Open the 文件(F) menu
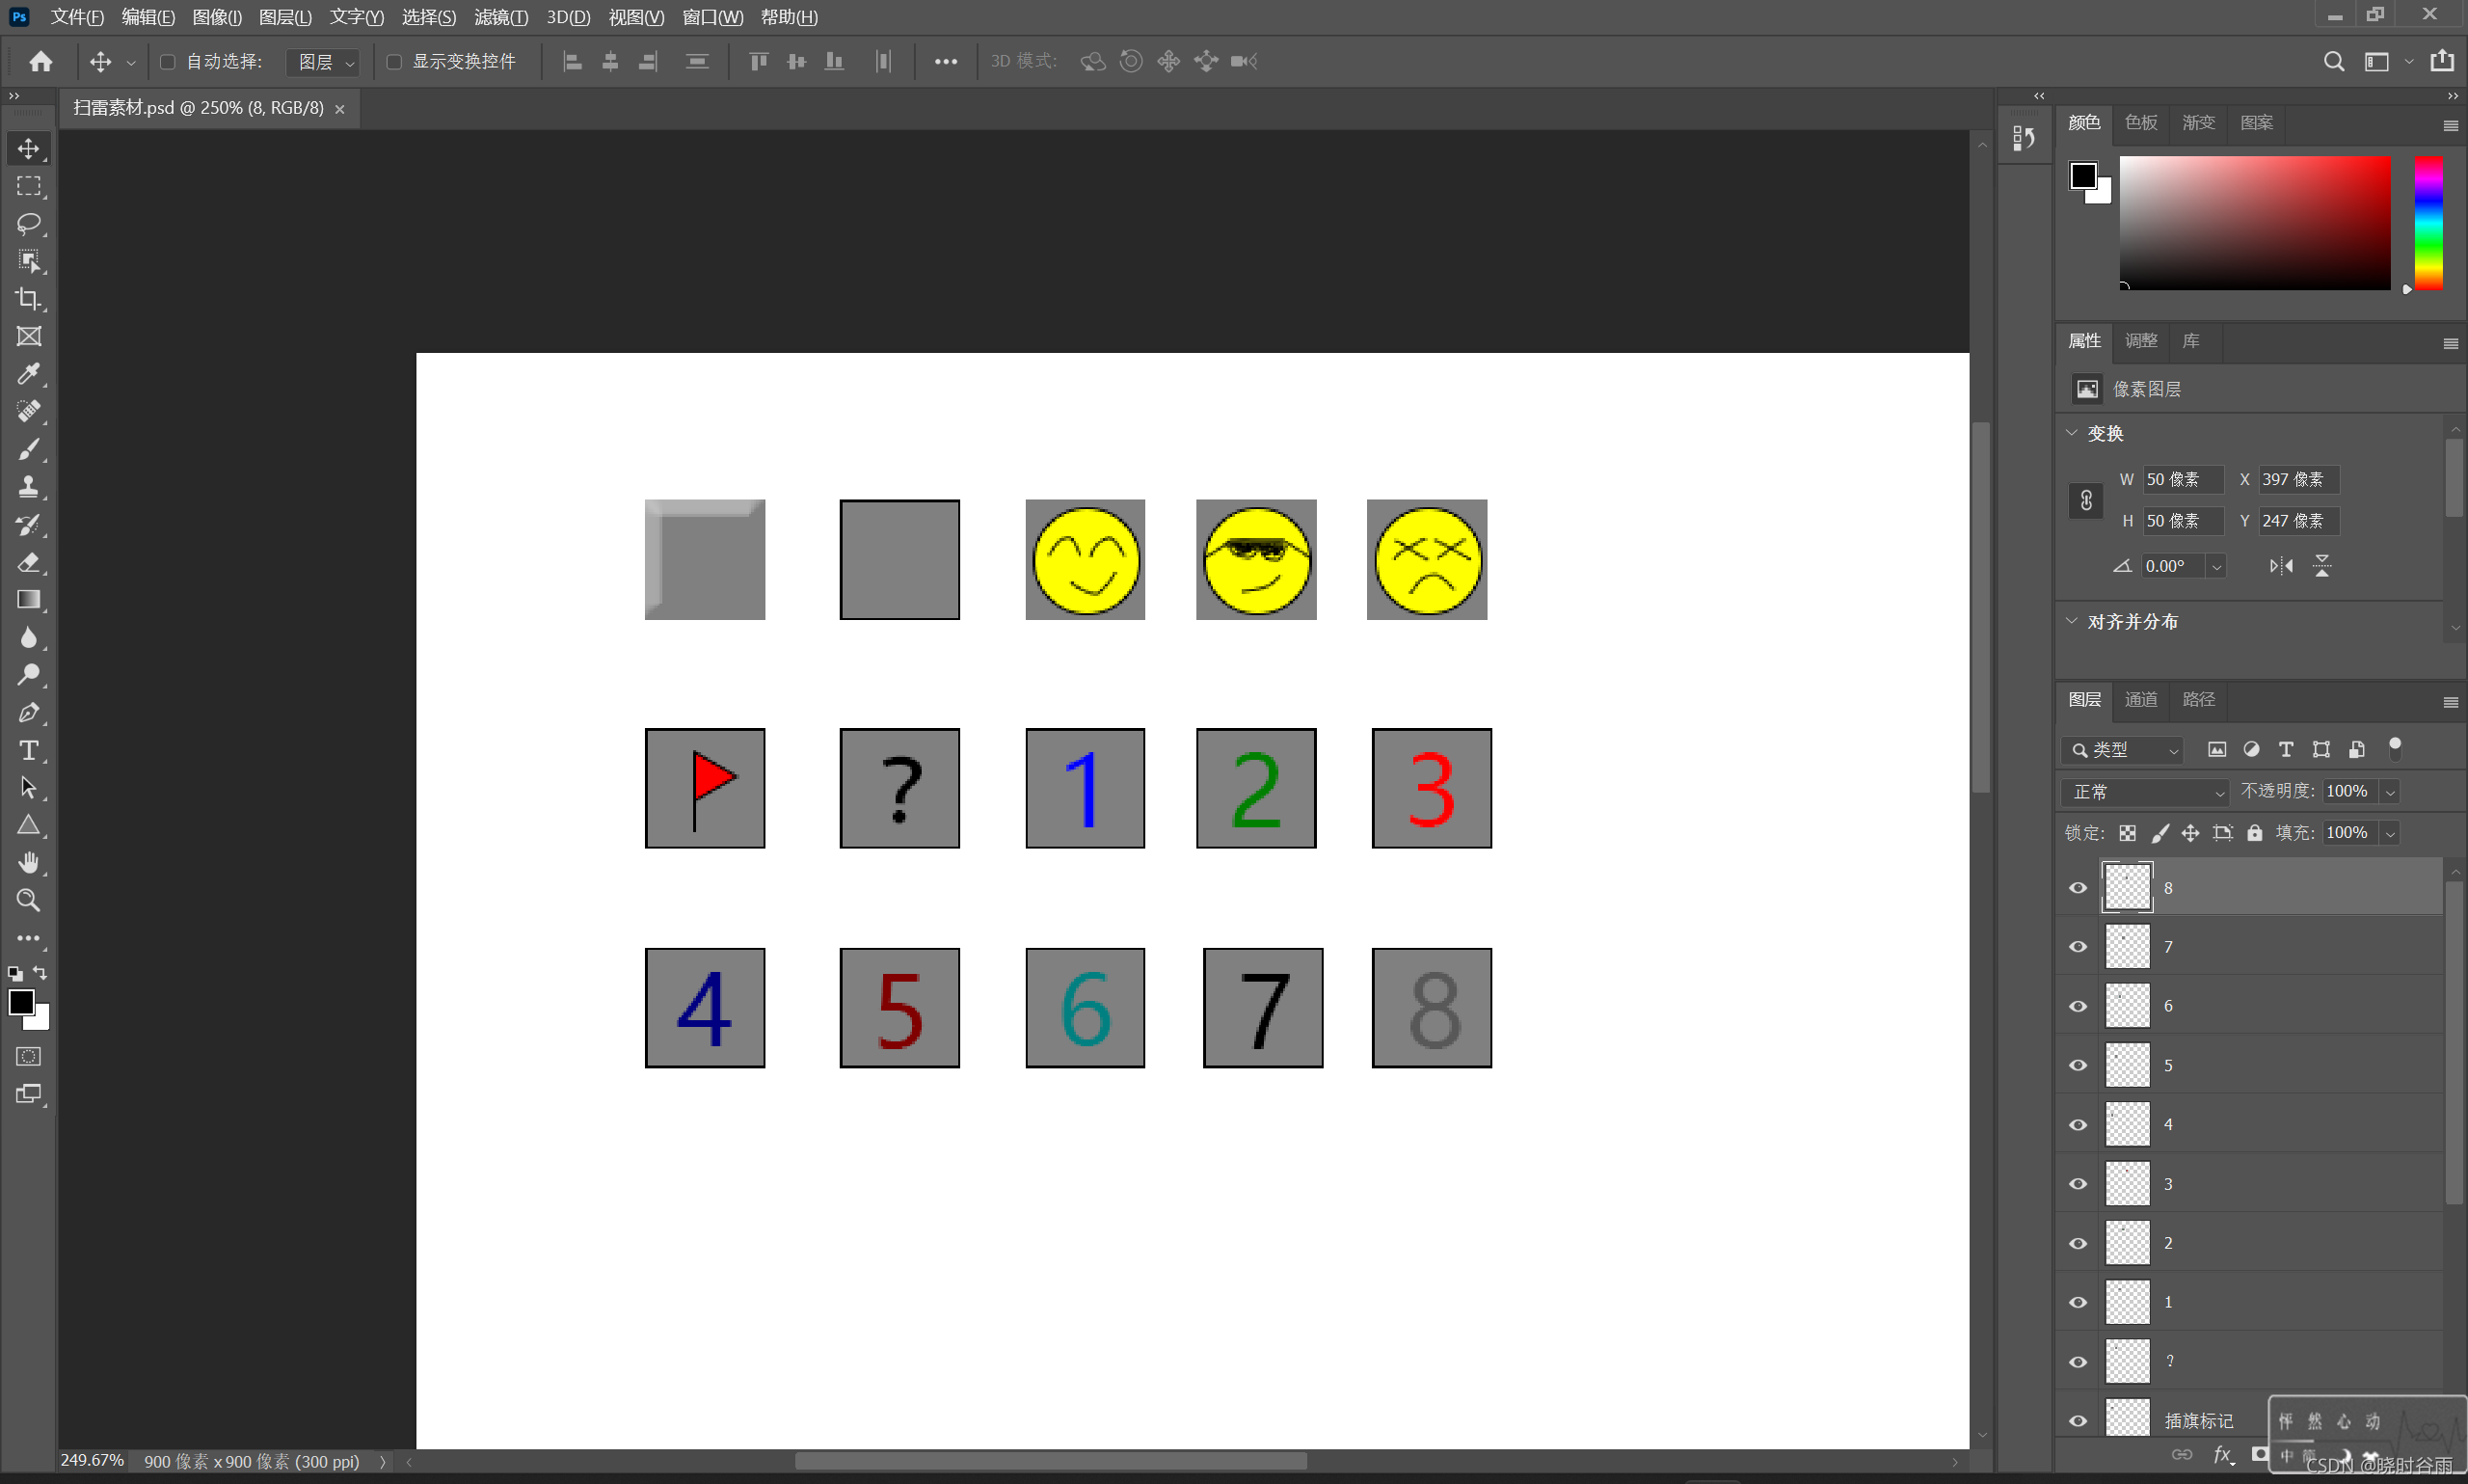Viewport: 2468px width, 1484px height. (77, 17)
